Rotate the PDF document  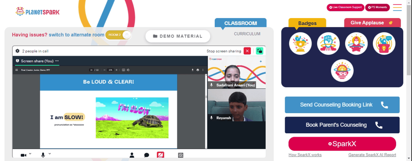[x=128, y=70]
